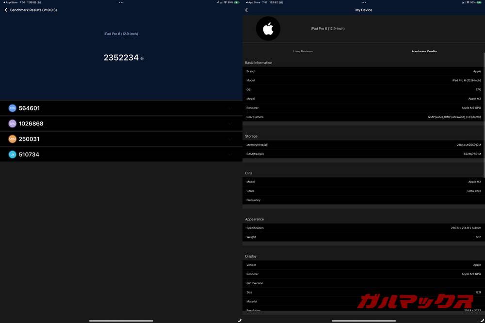The image size is (485, 323).
Task: Expand the CPU score 564601 details
Action: click(x=231, y=108)
